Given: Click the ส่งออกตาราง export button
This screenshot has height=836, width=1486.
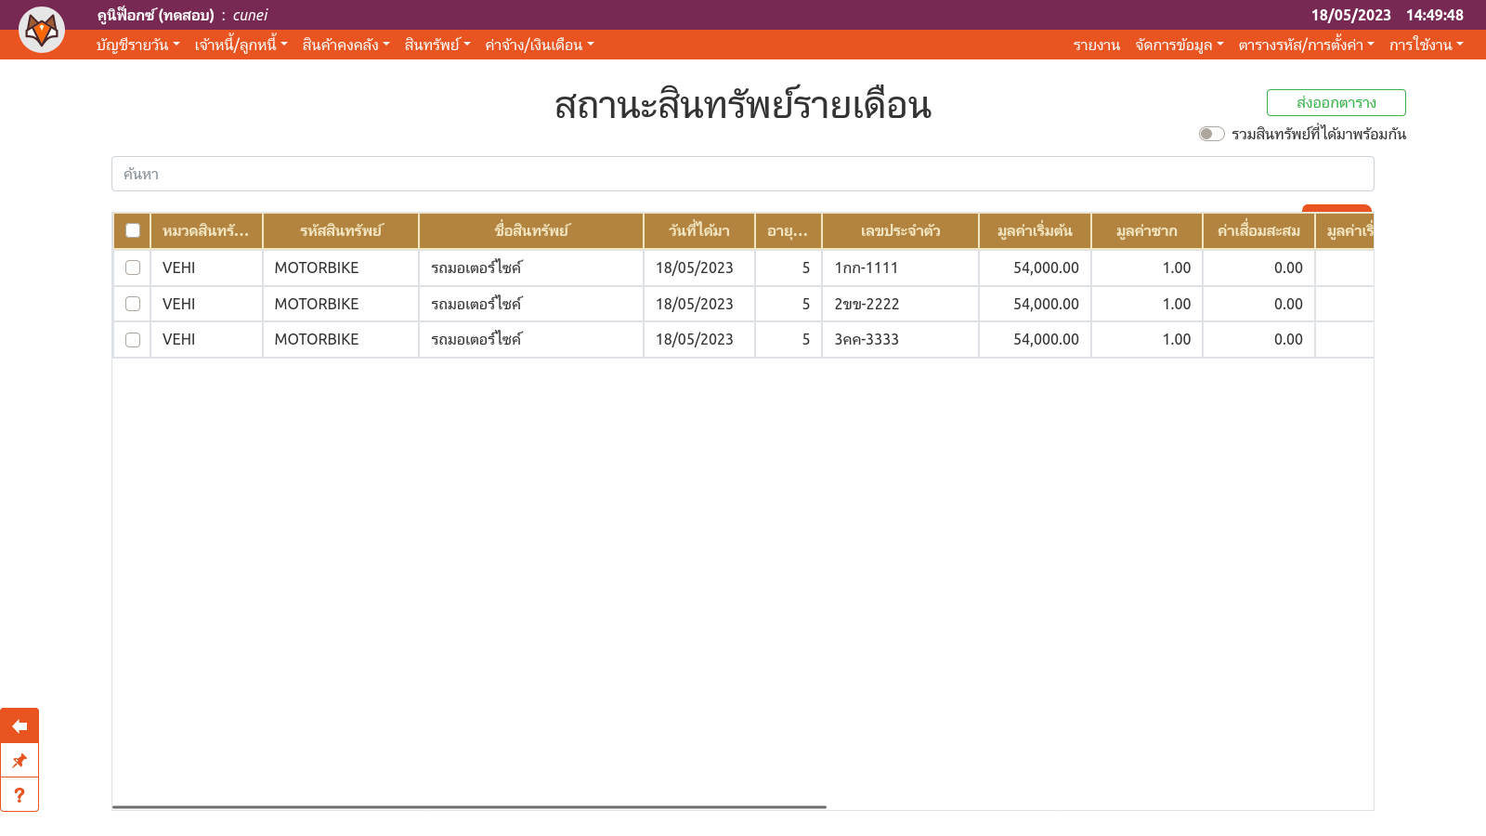Looking at the screenshot, I should tap(1336, 102).
